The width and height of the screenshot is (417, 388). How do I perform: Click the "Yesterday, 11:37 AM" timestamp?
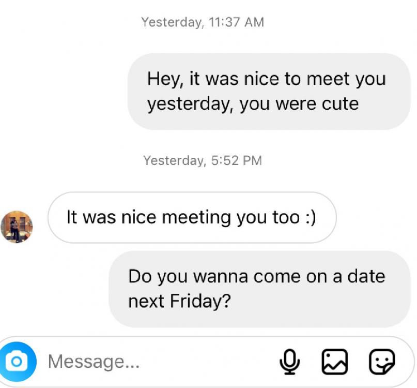[x=203, y=22]
